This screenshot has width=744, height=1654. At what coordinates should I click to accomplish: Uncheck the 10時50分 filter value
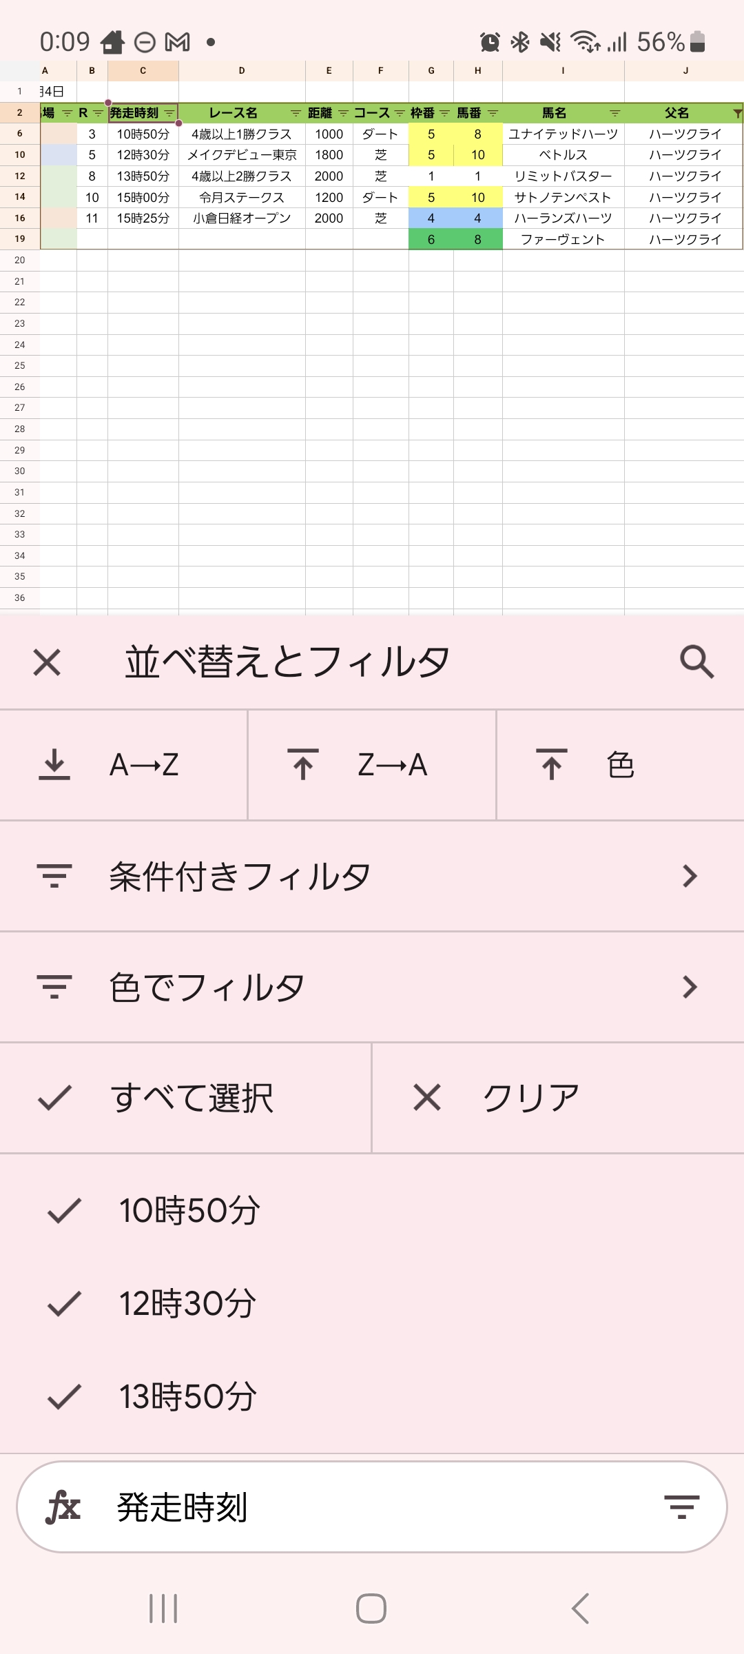pos(64,1210)
